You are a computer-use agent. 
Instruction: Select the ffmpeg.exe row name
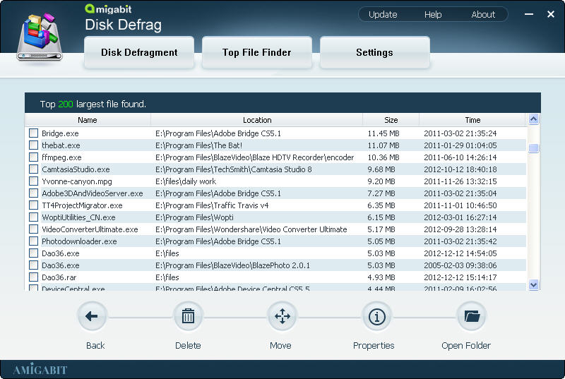(x=61, y=157)
